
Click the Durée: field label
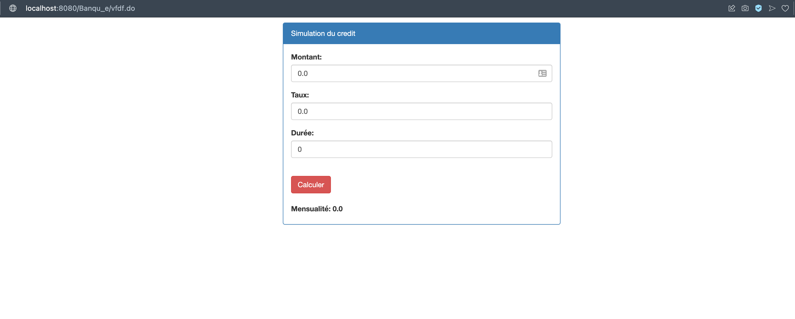[302, 133]
